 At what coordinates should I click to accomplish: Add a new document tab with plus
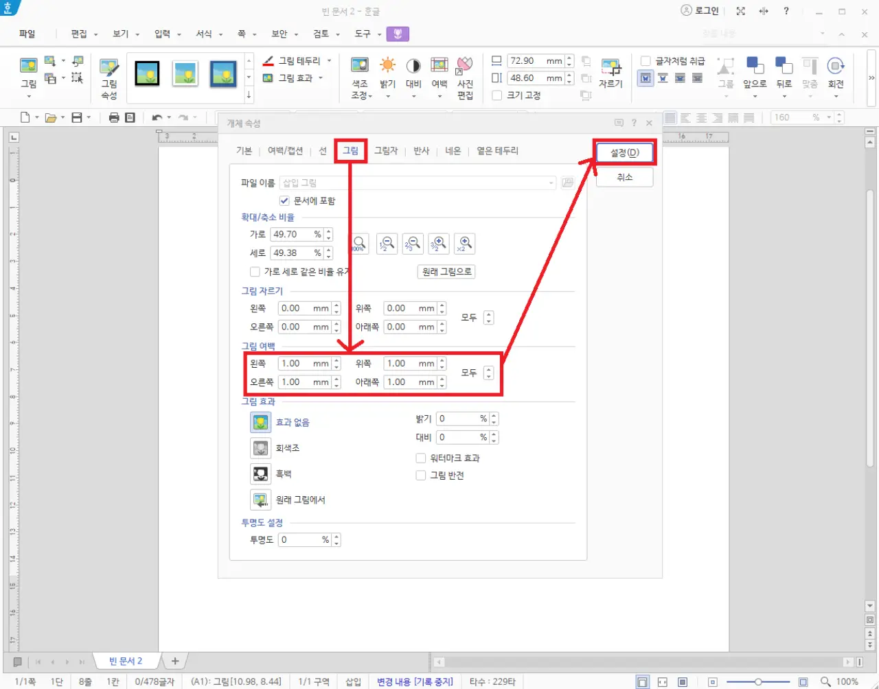[x=175, y=661]
